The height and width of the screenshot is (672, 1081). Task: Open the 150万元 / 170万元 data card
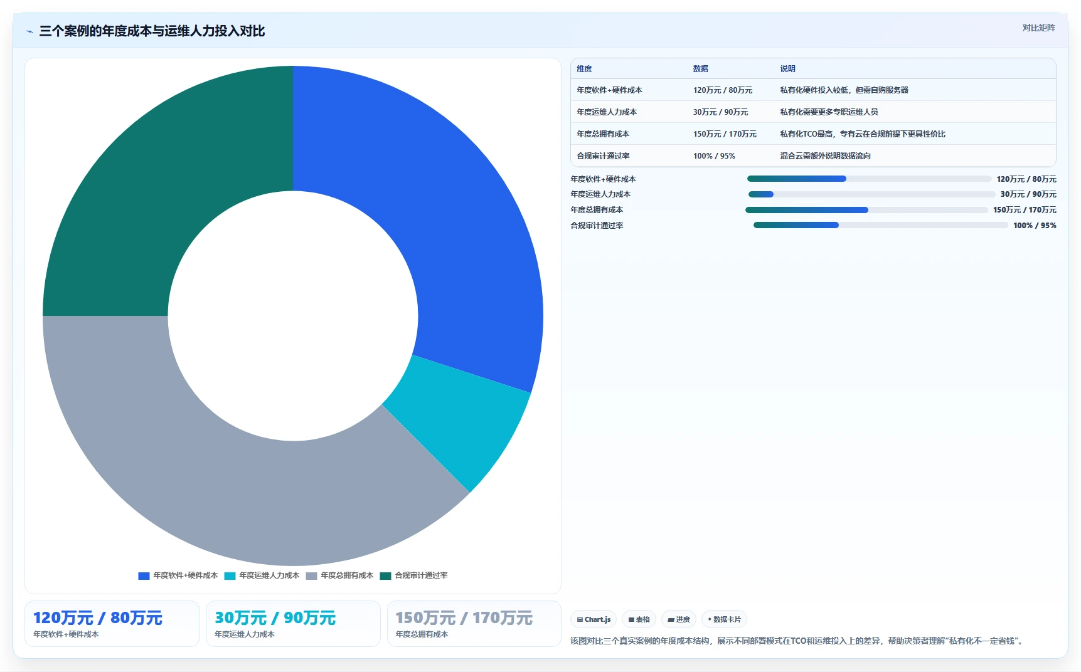pos(474,624)
